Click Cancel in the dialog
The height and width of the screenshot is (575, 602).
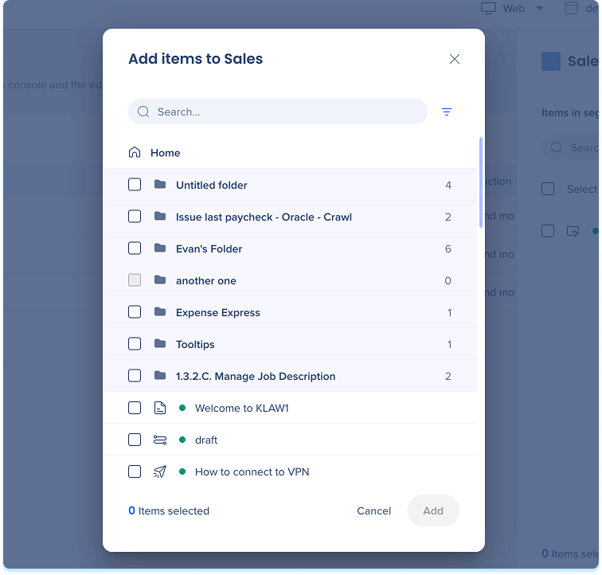pyautogui.click(x=374, y=510)
